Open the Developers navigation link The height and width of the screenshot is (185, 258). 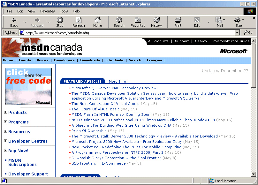pyautogui.click(x=64, y=60)
